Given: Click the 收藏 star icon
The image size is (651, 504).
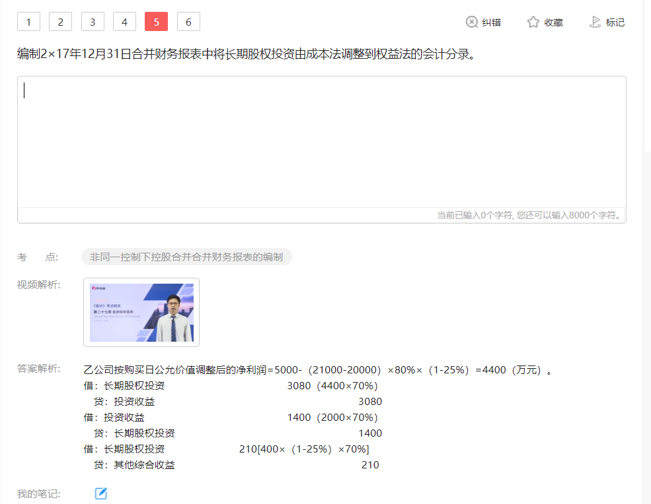Looking at the screenshot, I should (533, 22).
